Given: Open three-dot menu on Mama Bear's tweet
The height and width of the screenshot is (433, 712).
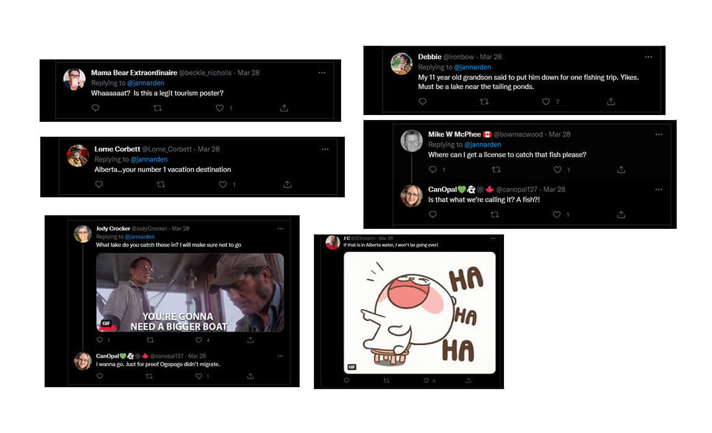Looking at the screenshot, I should [322, 72].
